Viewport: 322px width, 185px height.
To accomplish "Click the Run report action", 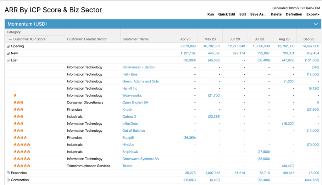I will (x=210, y=14).
